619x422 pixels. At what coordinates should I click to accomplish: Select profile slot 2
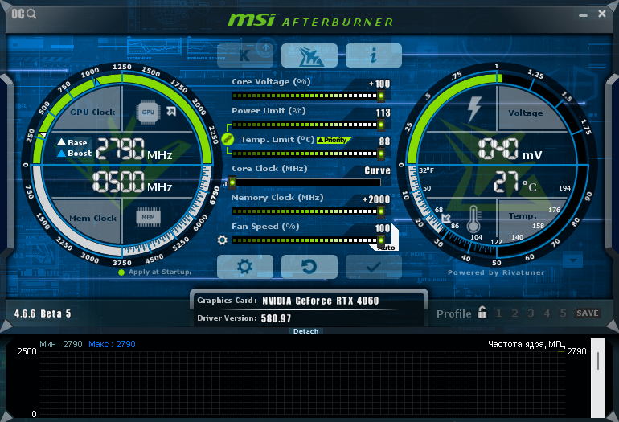514,313
